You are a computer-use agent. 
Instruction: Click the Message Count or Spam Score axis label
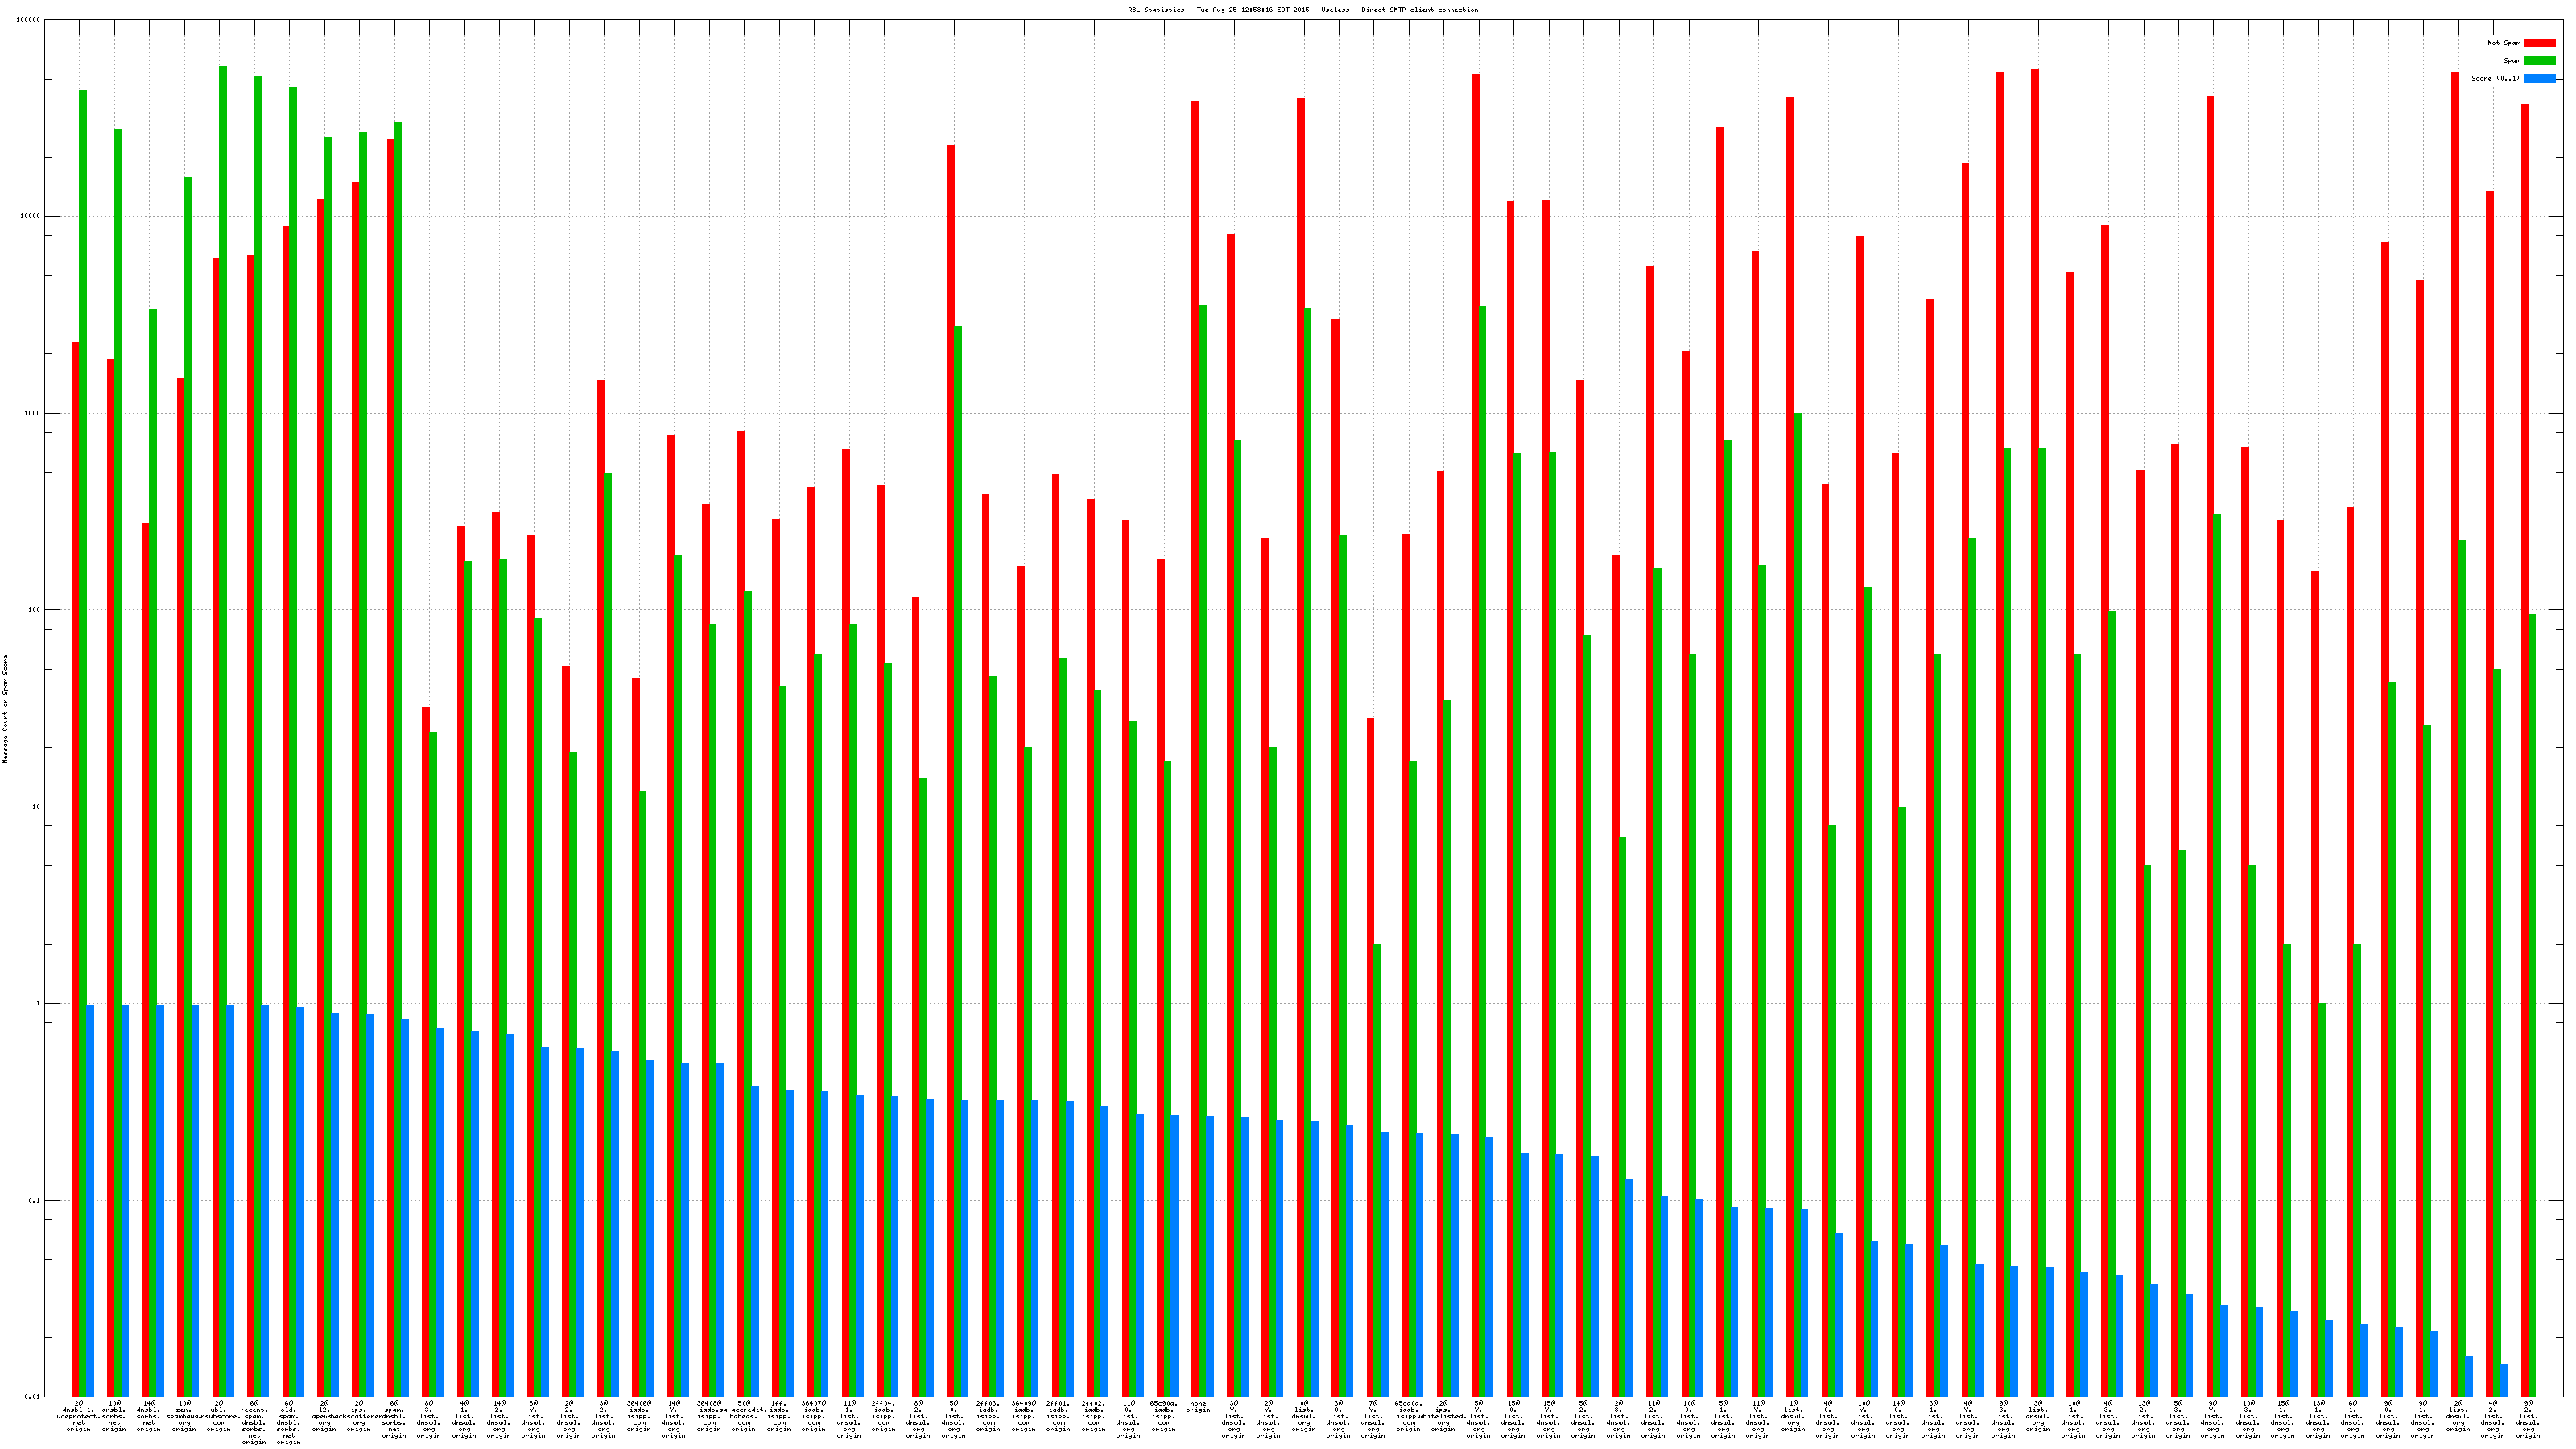coord(5,709)
